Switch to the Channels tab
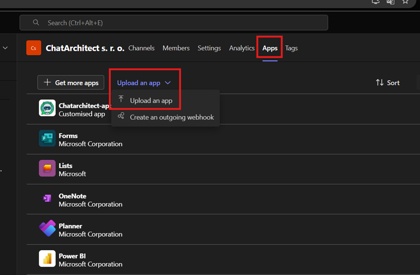This screenshot has width=420, height=275. tap(142, 48)
